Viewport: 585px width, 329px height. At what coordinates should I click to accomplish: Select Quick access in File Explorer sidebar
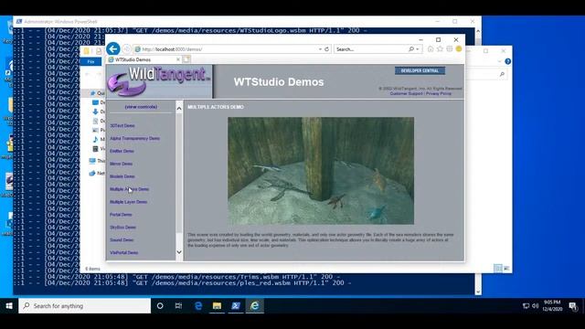pyautogui.click(x=98, y=93)
